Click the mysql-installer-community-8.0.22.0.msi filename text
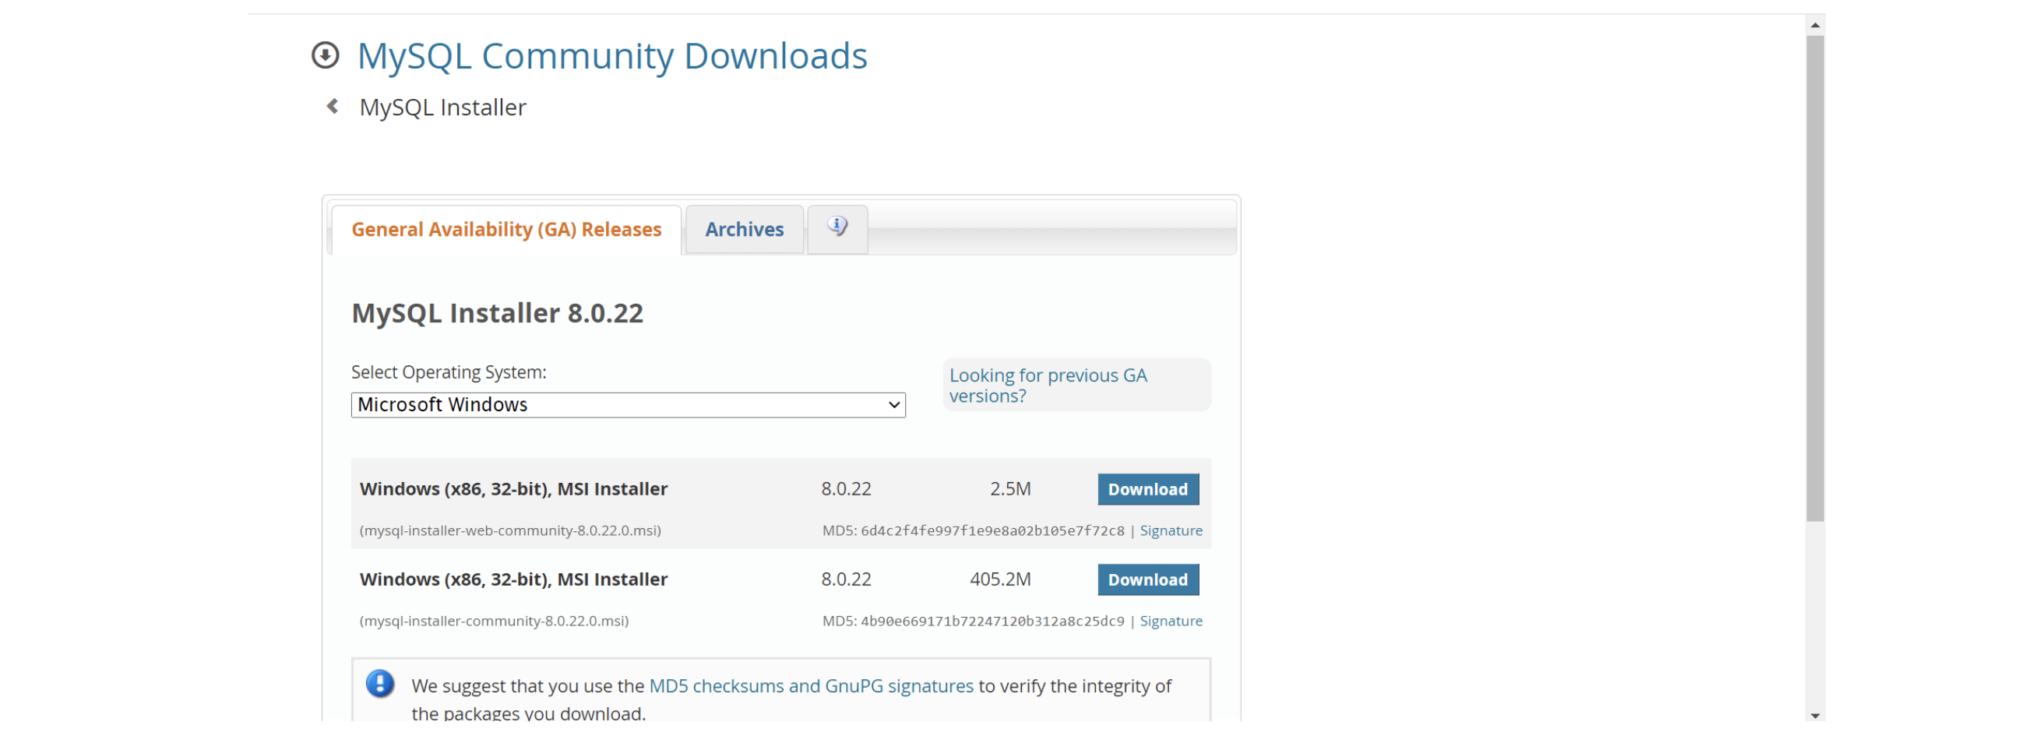 [494, 621]
